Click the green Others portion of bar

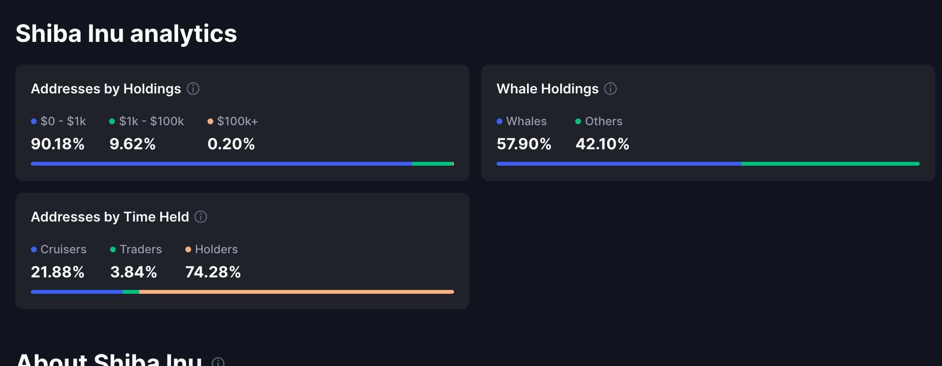coord(830,164)
